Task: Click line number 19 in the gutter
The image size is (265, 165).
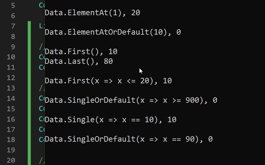Action: (x=11, y=150)
